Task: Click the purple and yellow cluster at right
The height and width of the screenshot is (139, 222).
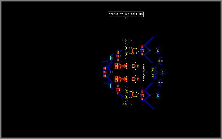Action: pyautogui.click(x=154, y=73)
